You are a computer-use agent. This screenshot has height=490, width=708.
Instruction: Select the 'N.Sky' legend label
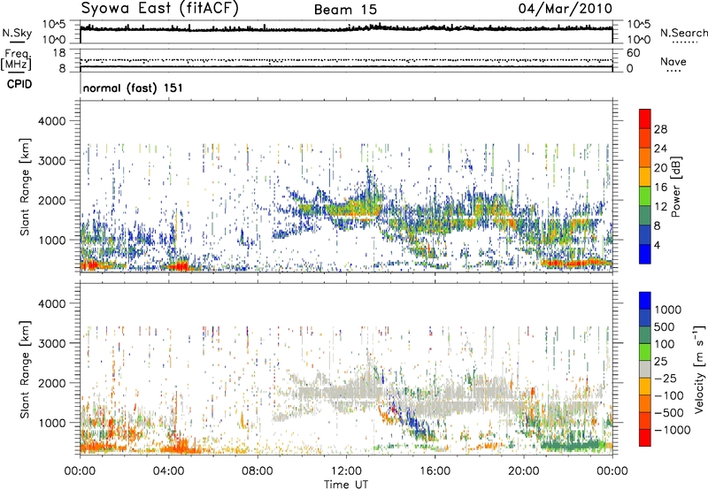pos(17,33)
